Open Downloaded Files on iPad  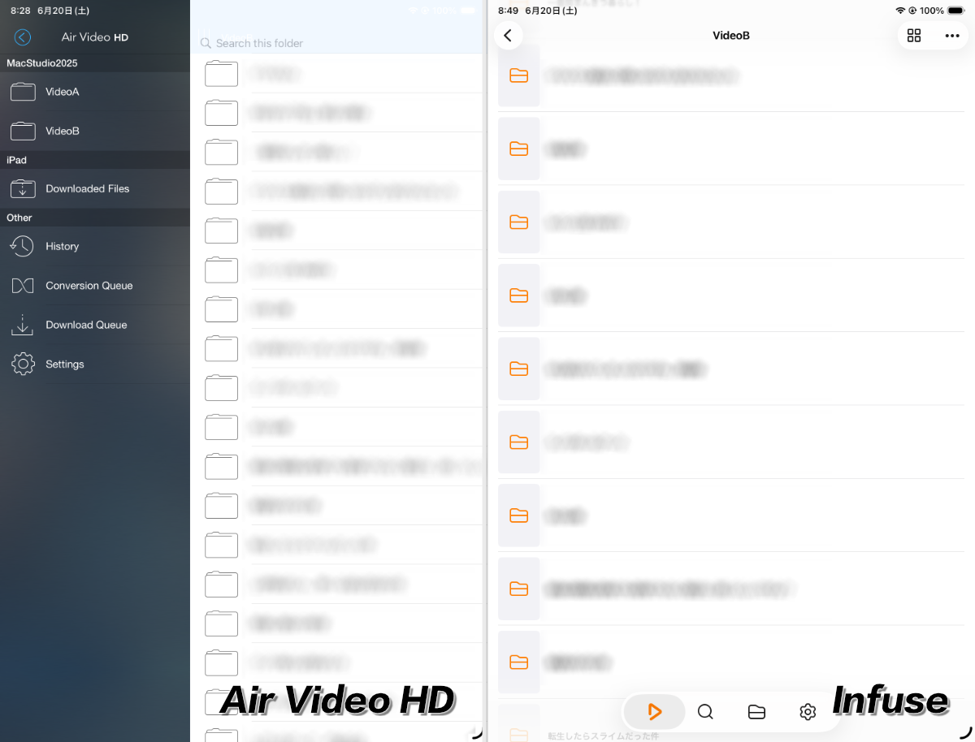(x=95, y=188)
